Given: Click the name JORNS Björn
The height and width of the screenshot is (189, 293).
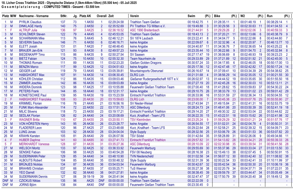Looking at the screenshot, I should coord(28,185).
